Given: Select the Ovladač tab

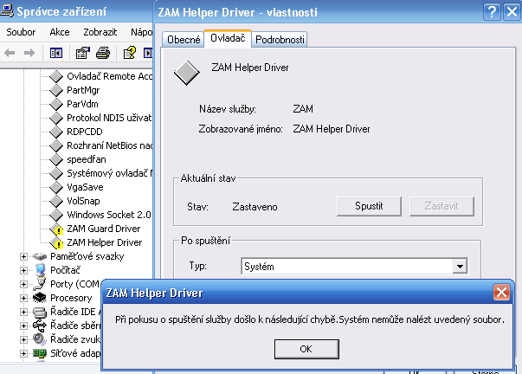Looking at the screenshot, I should (x=228, y=39).
